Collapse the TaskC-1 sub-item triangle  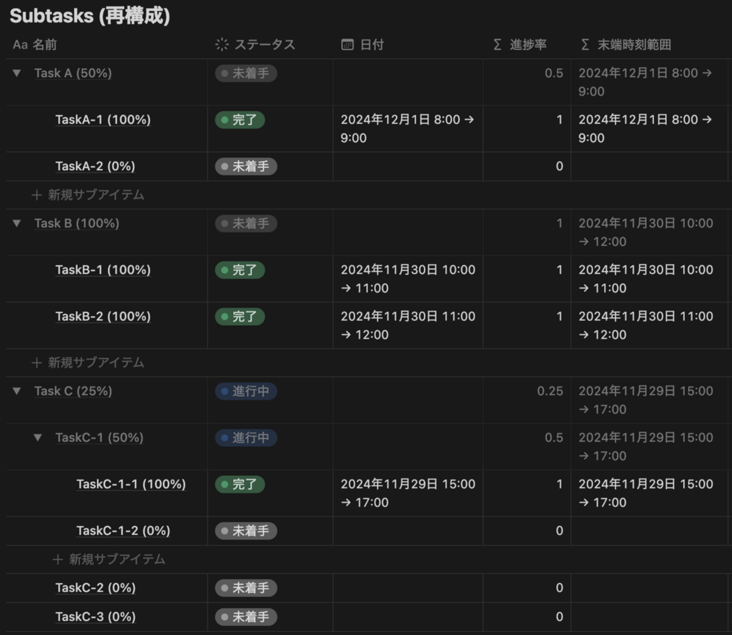point(38,438)
